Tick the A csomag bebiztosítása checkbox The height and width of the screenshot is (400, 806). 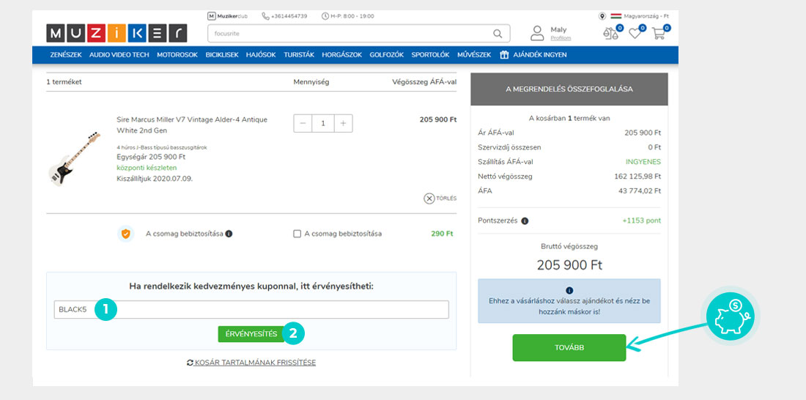coord(297,234)
